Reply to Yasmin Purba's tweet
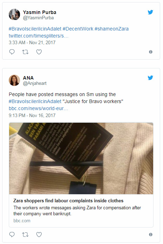The height and width of the screenshot is (244, 163). point(12,52)
